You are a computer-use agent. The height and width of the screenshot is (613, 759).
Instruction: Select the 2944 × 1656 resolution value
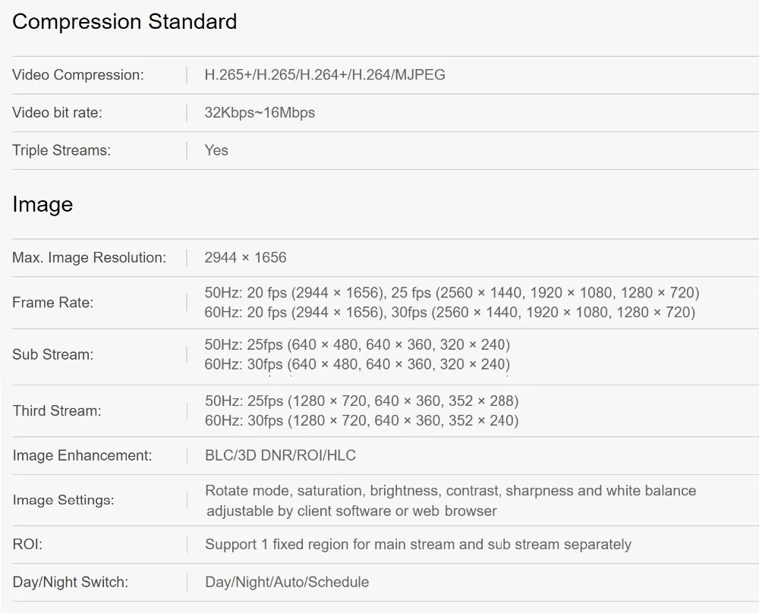point(245,258)
